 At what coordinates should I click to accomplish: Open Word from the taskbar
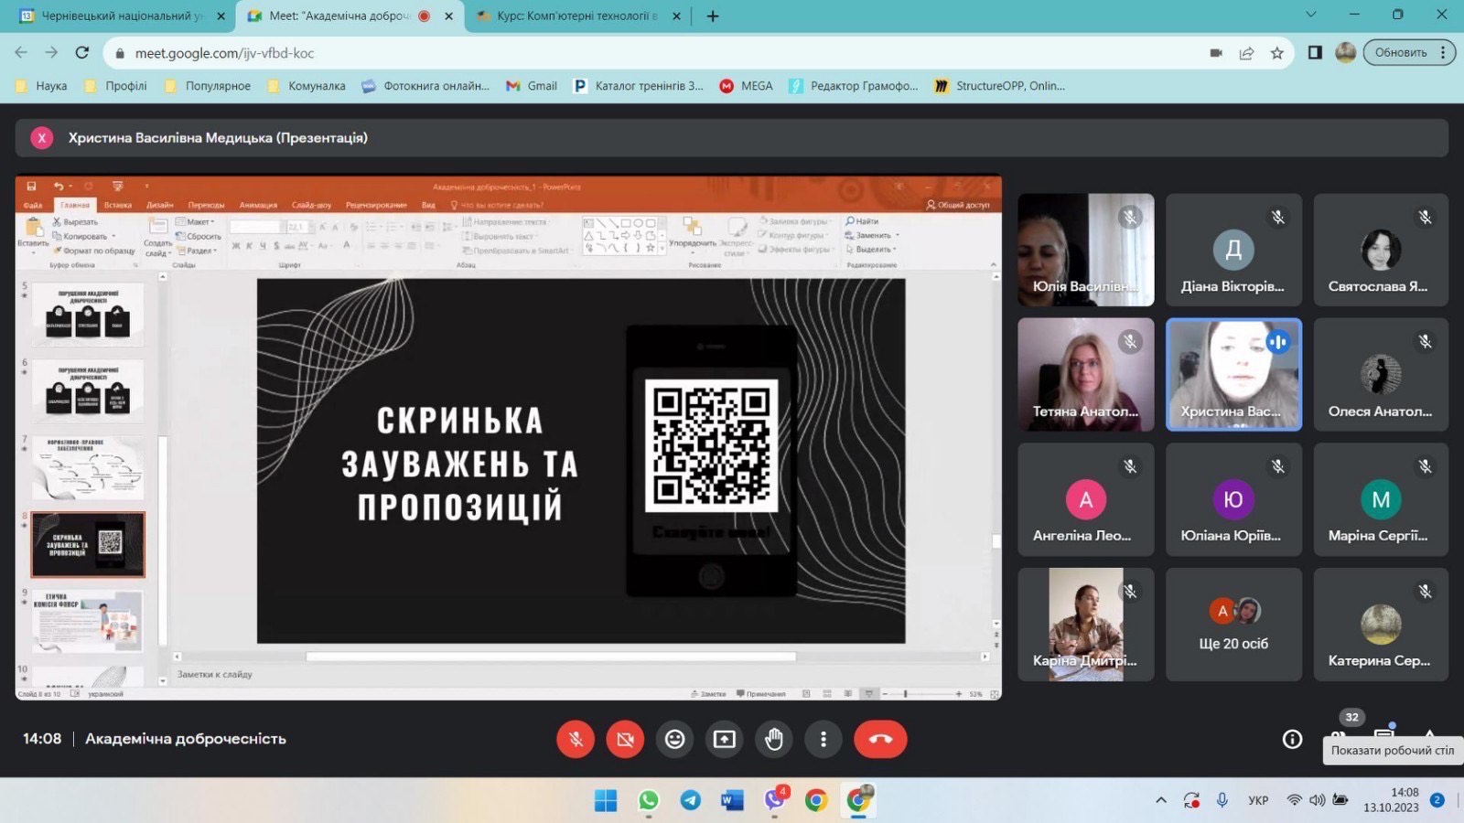pos(732,801)
